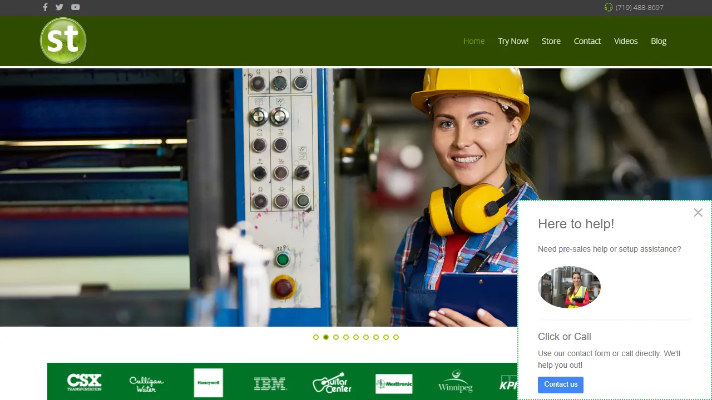Open the Twitter icon in the top bar

tap(60, 7)
